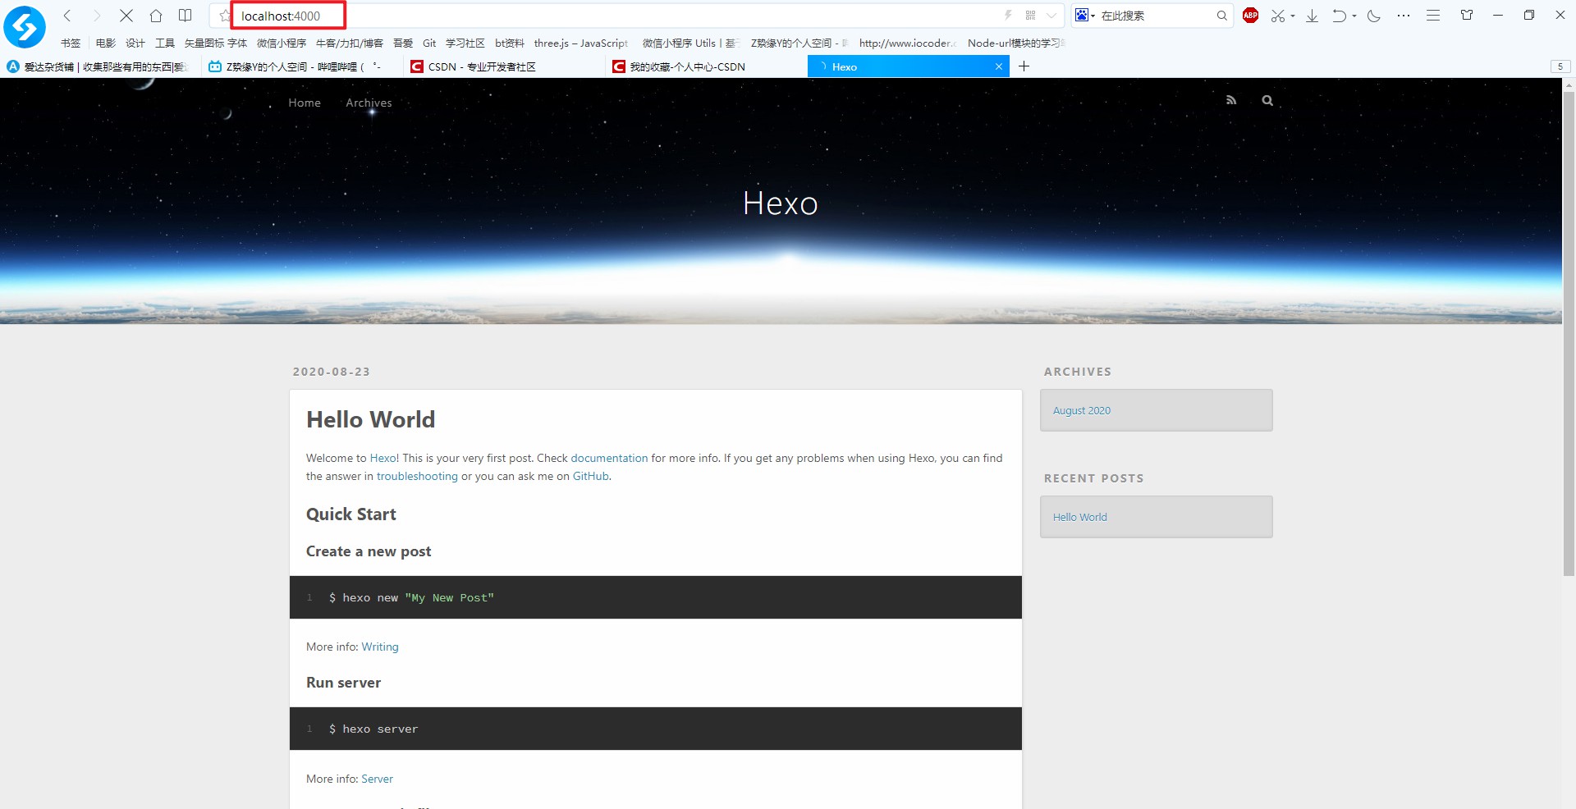The image size is (1576, 809).
Task: Follow the Hexo! link in the post
Action: [x=384, y=458]
